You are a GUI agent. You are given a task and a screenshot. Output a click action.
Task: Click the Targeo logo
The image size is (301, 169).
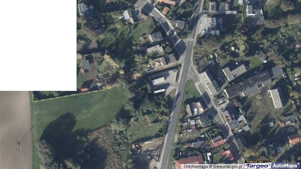pos(258,166)
